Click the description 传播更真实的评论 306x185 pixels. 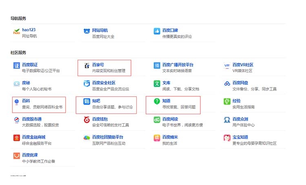[x=177, y=37]
